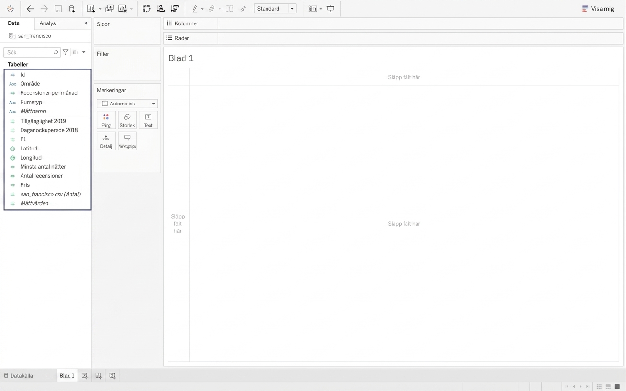Redo with the forward arrow
The image size is (626, 391).
coord(44,9)
